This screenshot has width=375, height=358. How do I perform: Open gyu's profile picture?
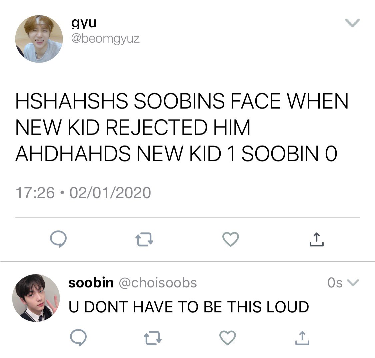39,39
